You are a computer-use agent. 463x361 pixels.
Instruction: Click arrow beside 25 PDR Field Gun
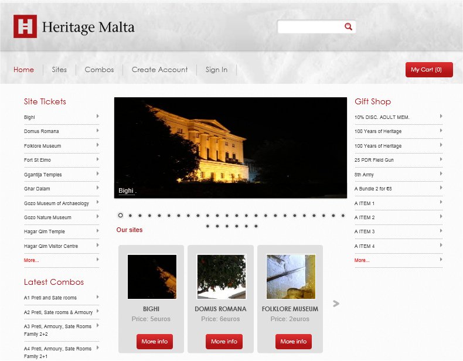coord(441,159)
